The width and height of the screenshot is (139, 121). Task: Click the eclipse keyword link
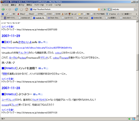23,58
